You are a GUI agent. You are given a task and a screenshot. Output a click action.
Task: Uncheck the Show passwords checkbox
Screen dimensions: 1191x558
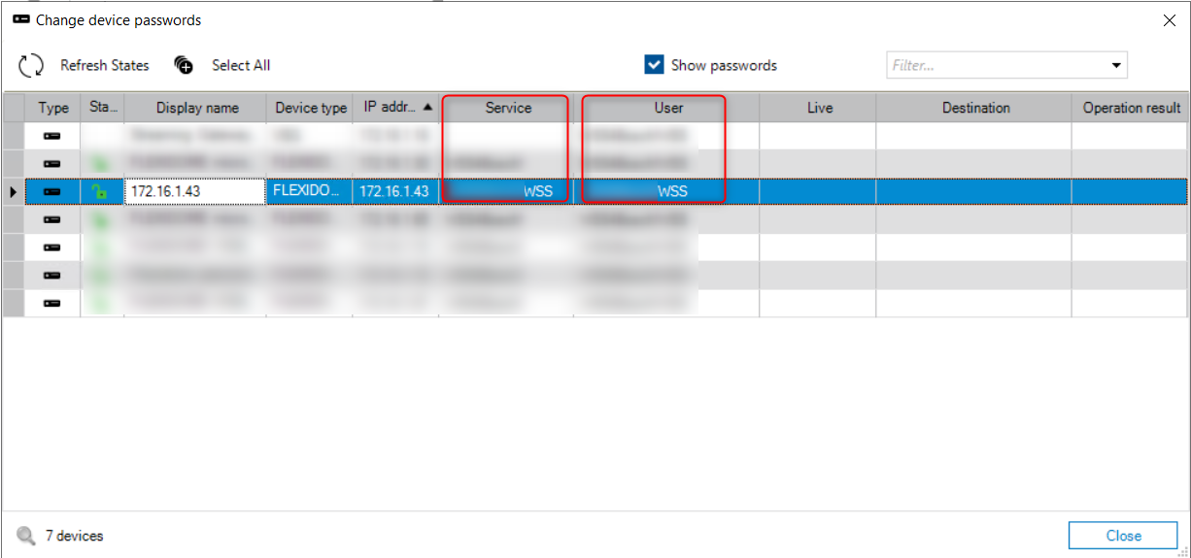click(x=654, y=65)
